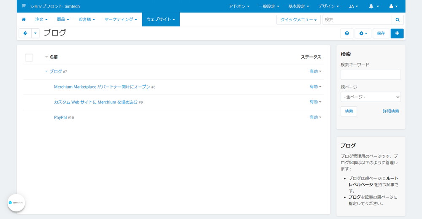
Task: Collapse the ブログ #7 tree row
Action: (x=46, y=71)
